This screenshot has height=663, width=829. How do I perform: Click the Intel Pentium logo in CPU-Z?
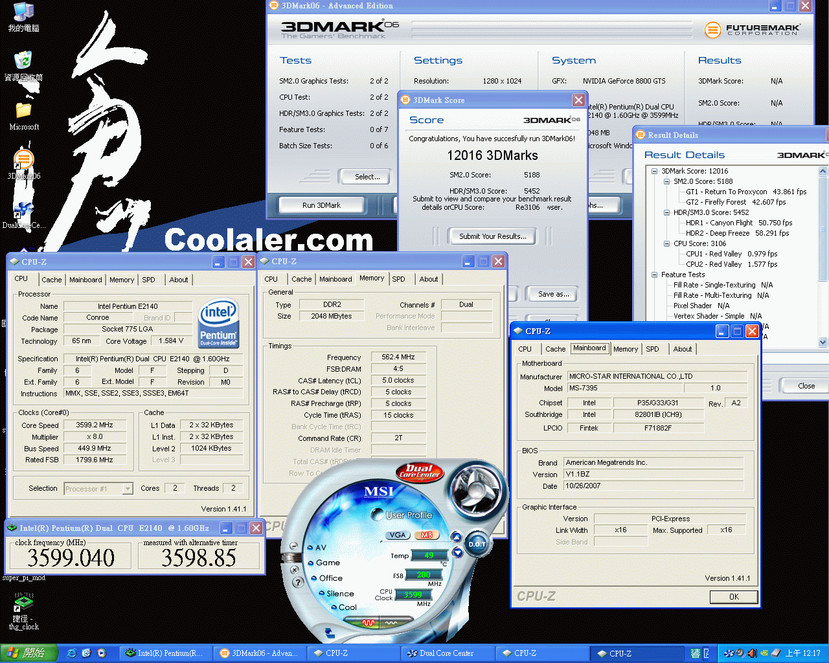pyautogui.click(x=218, y=323)
